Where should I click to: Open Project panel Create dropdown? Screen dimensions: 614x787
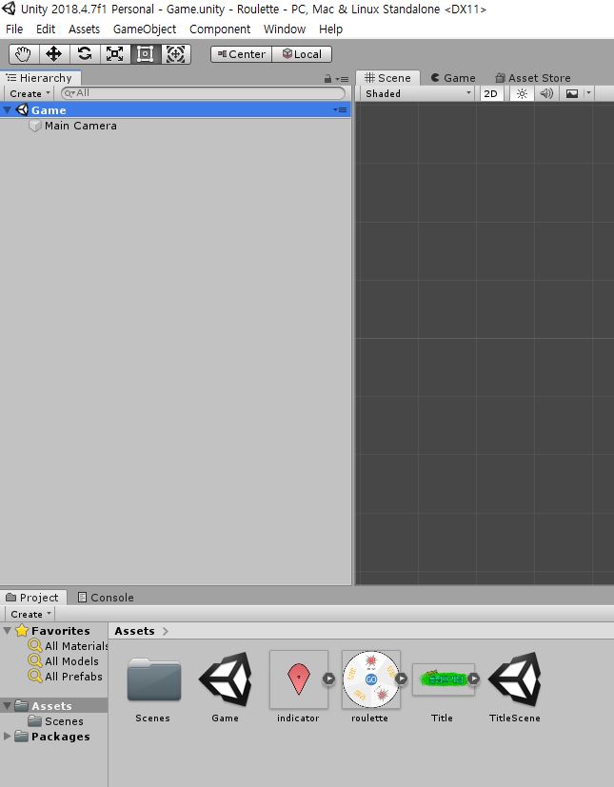point(30,614)
